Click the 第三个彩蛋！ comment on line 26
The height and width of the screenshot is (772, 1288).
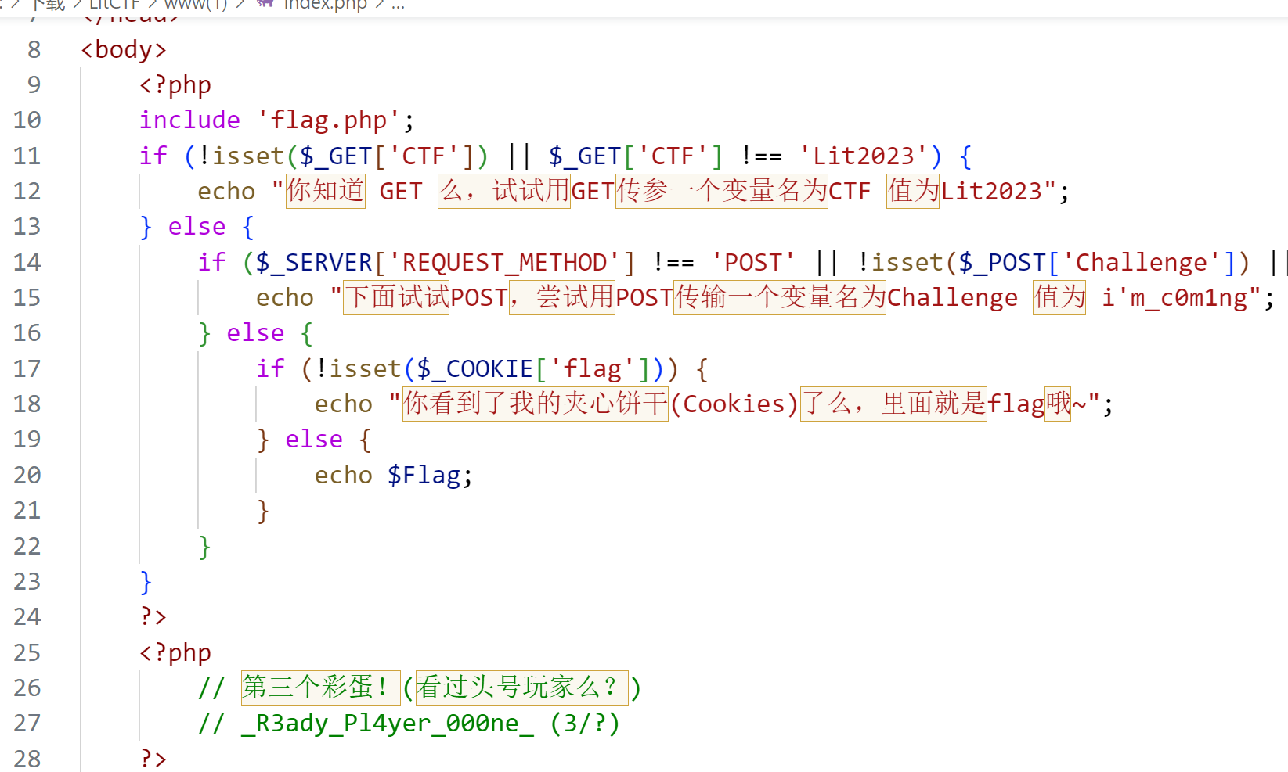tap(321, 688)
